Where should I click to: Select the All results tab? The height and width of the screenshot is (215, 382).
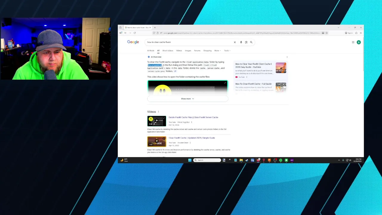point(158,50)
